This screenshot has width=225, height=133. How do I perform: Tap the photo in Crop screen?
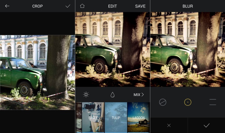(x=37, y=72)
